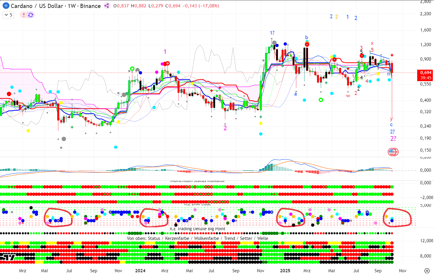Click the Cardano coin logo icon
The width and height of the screenshot is (434, 274).
coord(6,6)
